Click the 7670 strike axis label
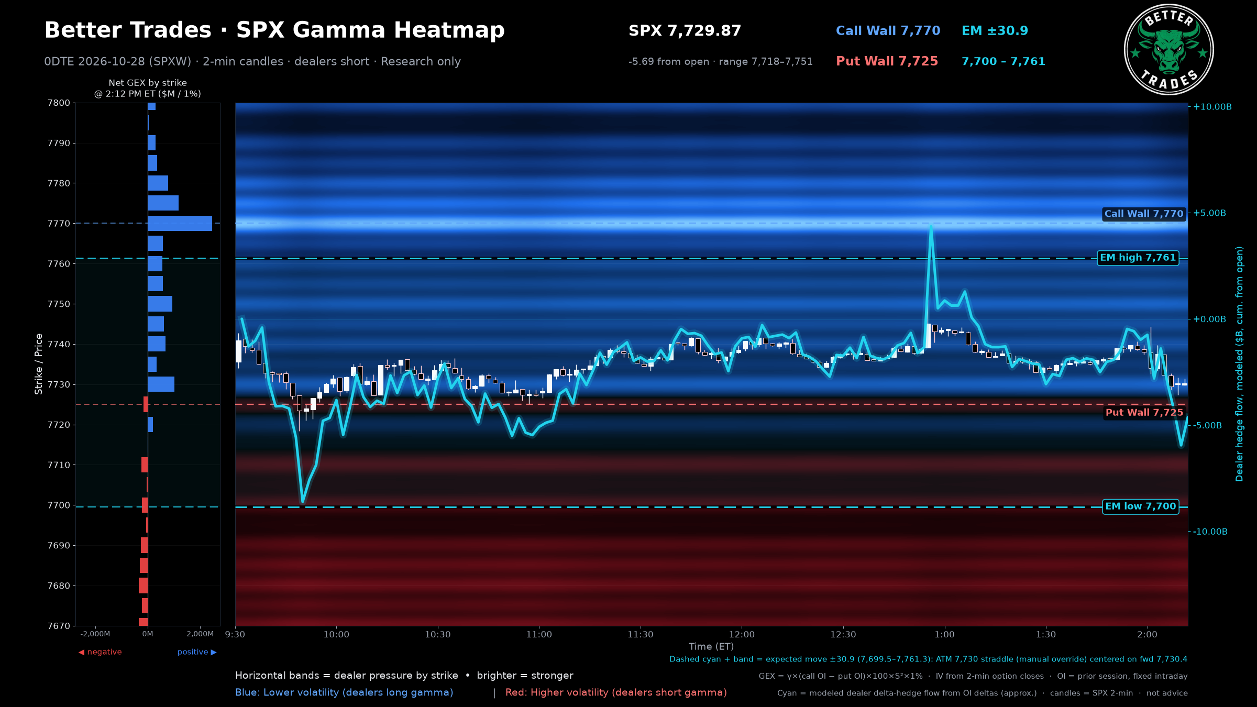Image resolution: width=1257 pixels, height=707 pixels. (58, 626)
